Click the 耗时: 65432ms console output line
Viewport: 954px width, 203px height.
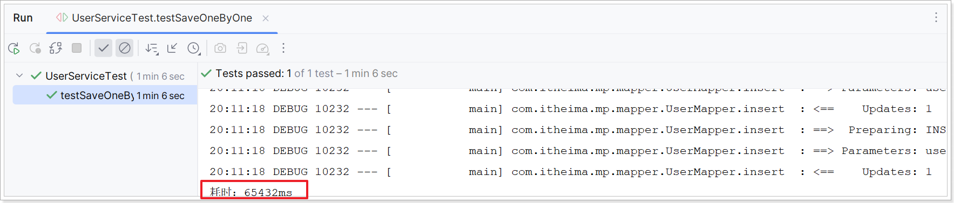(x=251, y=192)
